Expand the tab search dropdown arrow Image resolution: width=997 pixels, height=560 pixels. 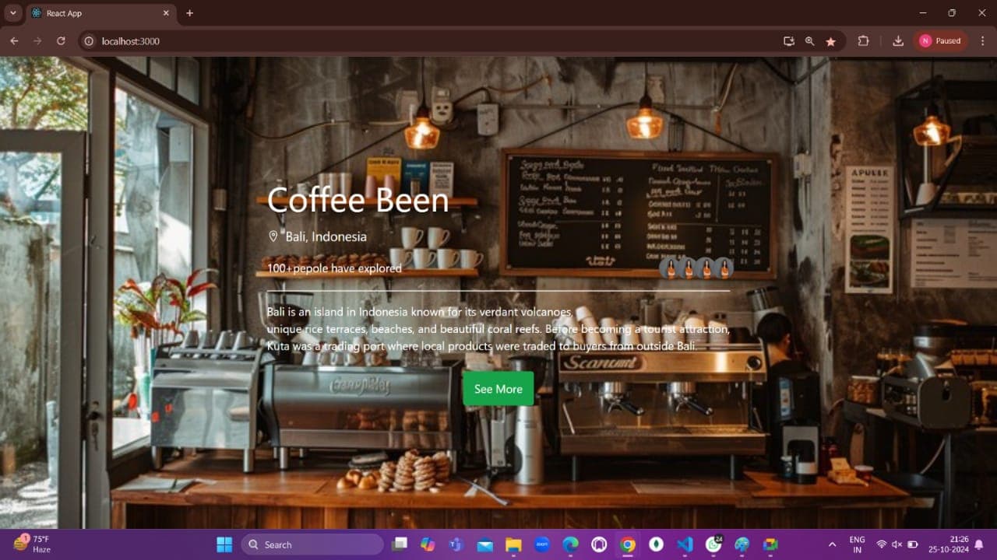pos(12,13)
